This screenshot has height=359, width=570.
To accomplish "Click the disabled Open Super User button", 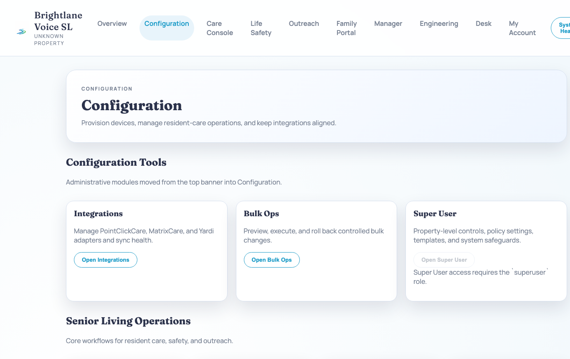I will point(444,260).
